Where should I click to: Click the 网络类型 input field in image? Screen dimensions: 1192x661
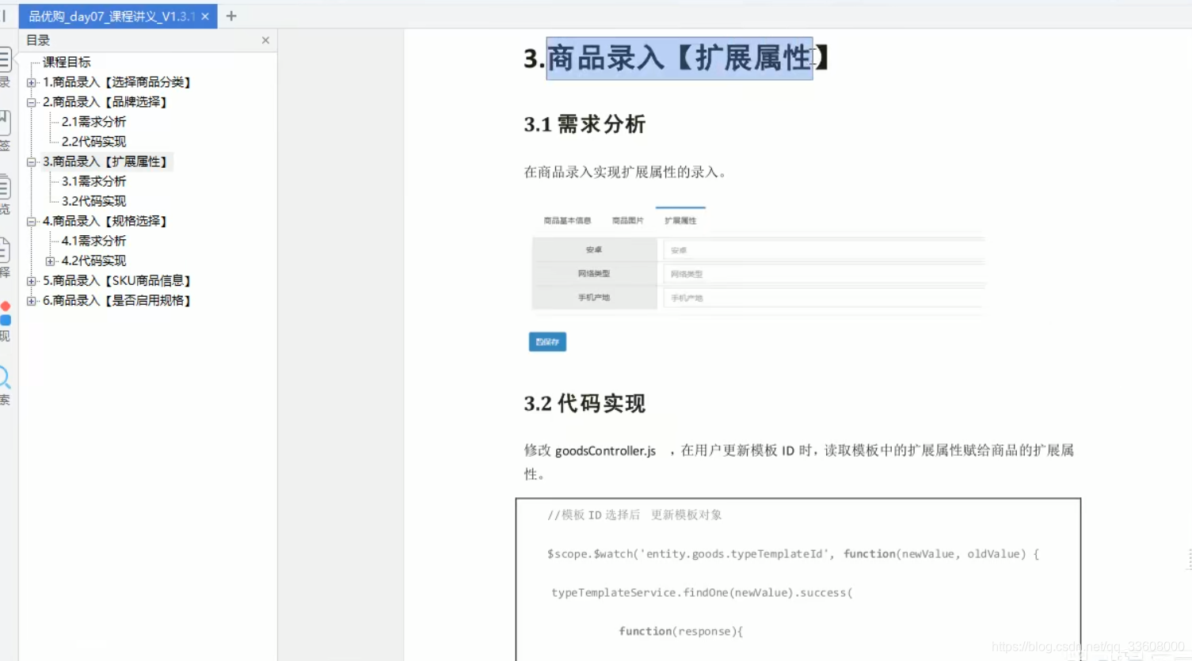click(x=823, y=274)
